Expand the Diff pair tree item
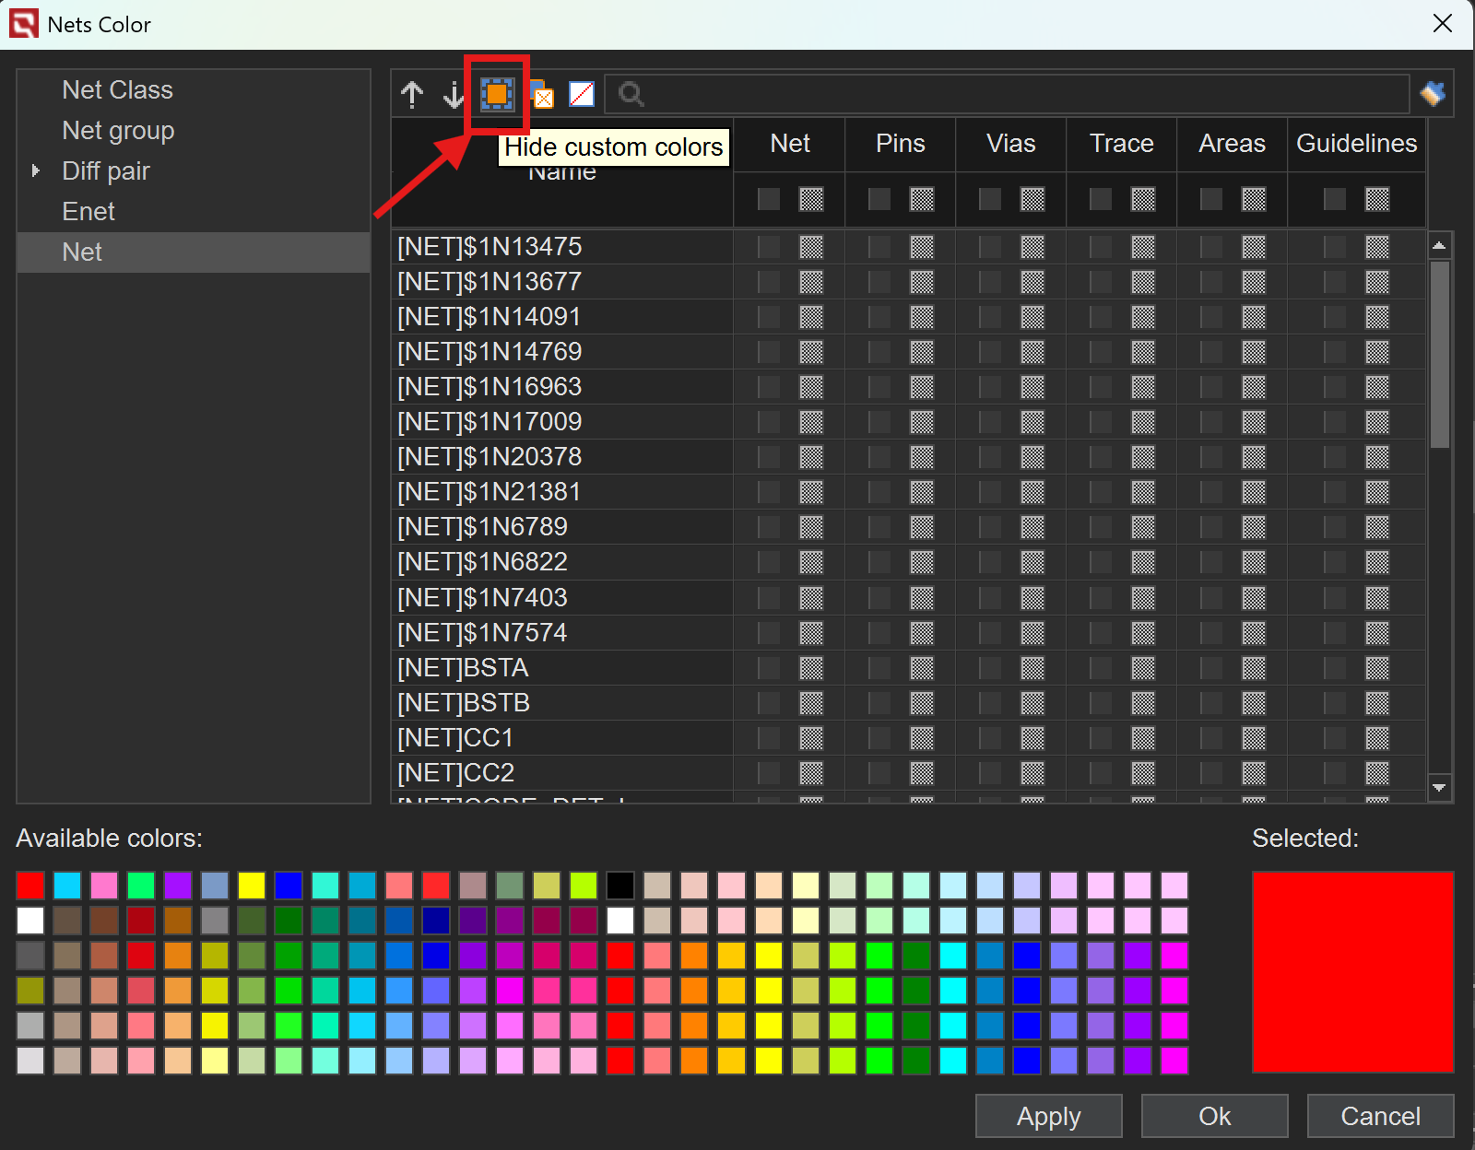The height and width of the screenshot is (1150, 1475). (x=36, y=170)
